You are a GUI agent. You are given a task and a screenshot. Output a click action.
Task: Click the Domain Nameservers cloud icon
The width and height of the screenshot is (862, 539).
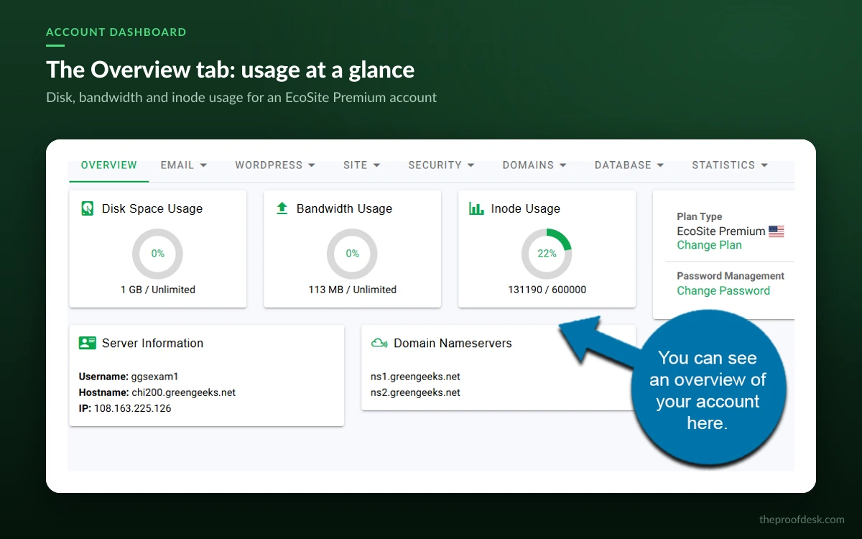[379, 343]
